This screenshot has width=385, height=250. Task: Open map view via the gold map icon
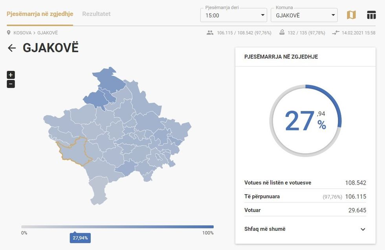[352, 15]
